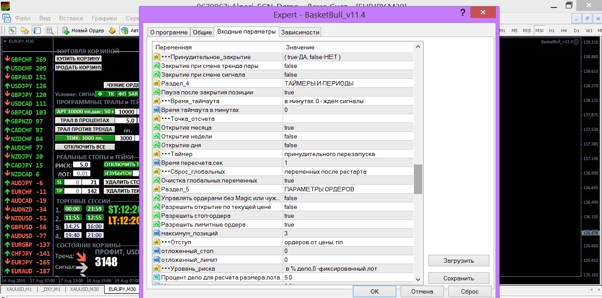Click the Новый Ордер toolbar button
602x298 pixels.
[83, 30]
